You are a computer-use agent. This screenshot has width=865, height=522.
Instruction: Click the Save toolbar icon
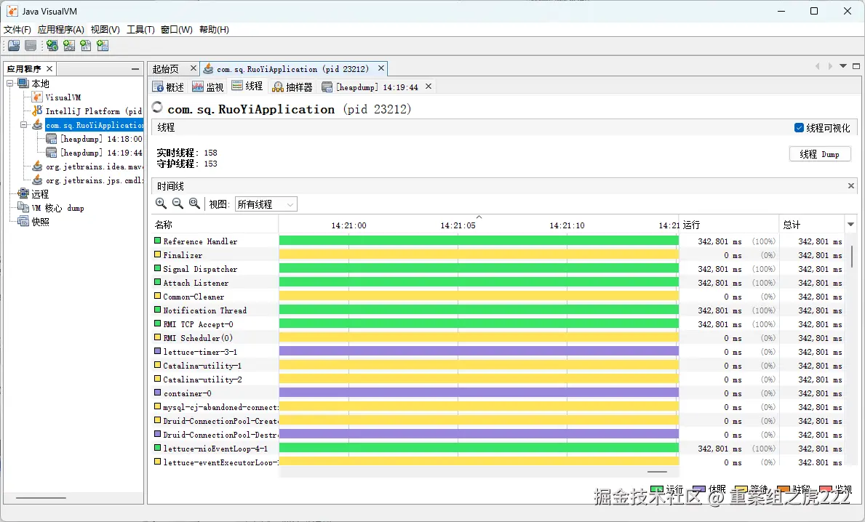coord(31,46)
